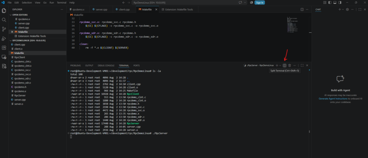Switch to Extension: Makefile Tools tab

coord(179,9)
